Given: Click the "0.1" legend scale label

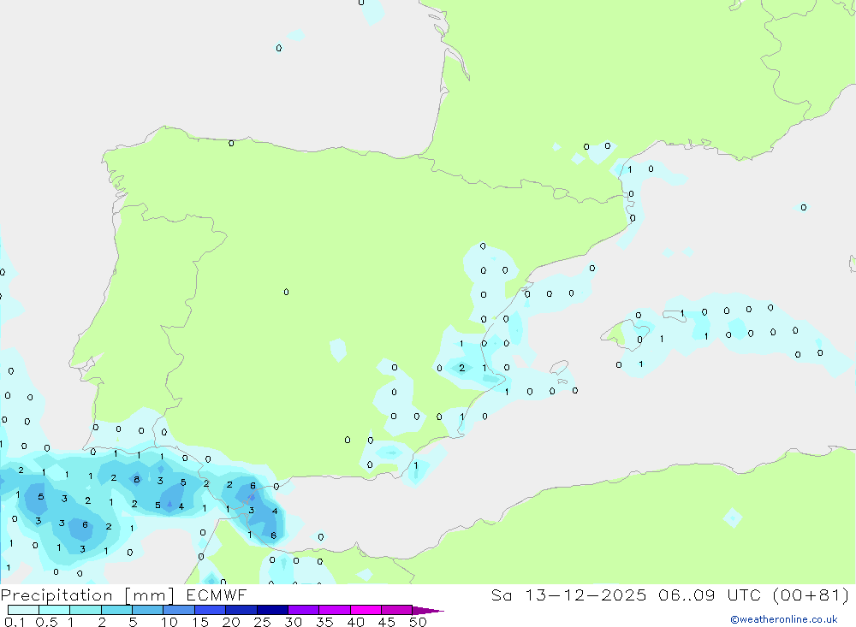Looking at the screenshot, I should click(x=15, y=622).
